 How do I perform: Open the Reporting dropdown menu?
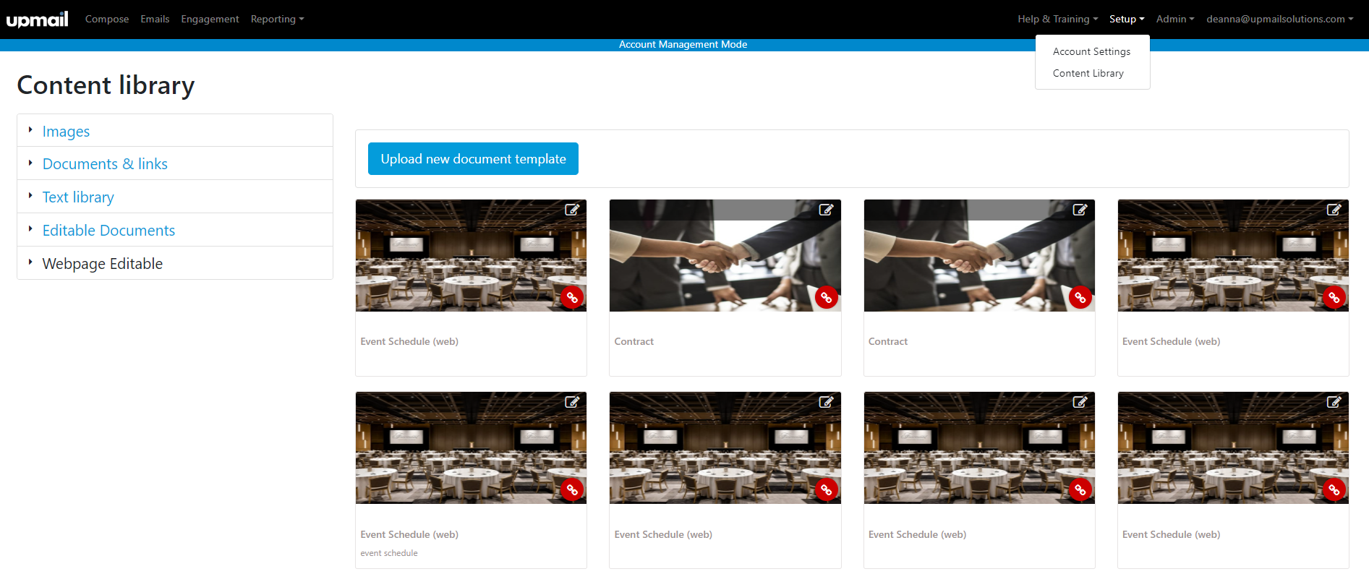click(x=277, y=19)
